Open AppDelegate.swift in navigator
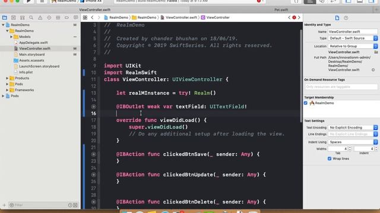380x213 pixels. pos(33,43)
